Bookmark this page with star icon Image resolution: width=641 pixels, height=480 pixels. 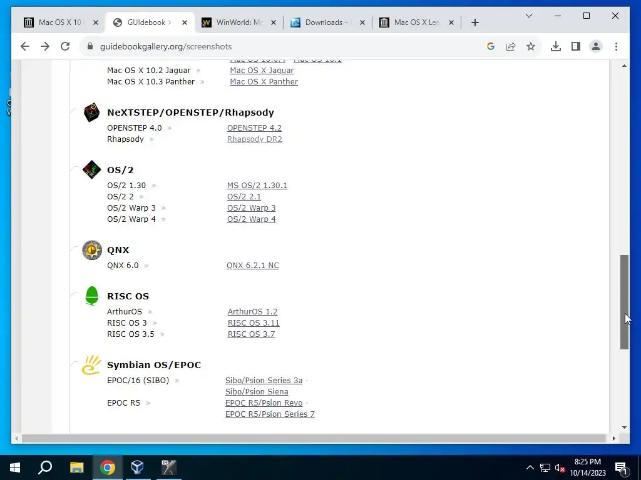tap(531, 46)
